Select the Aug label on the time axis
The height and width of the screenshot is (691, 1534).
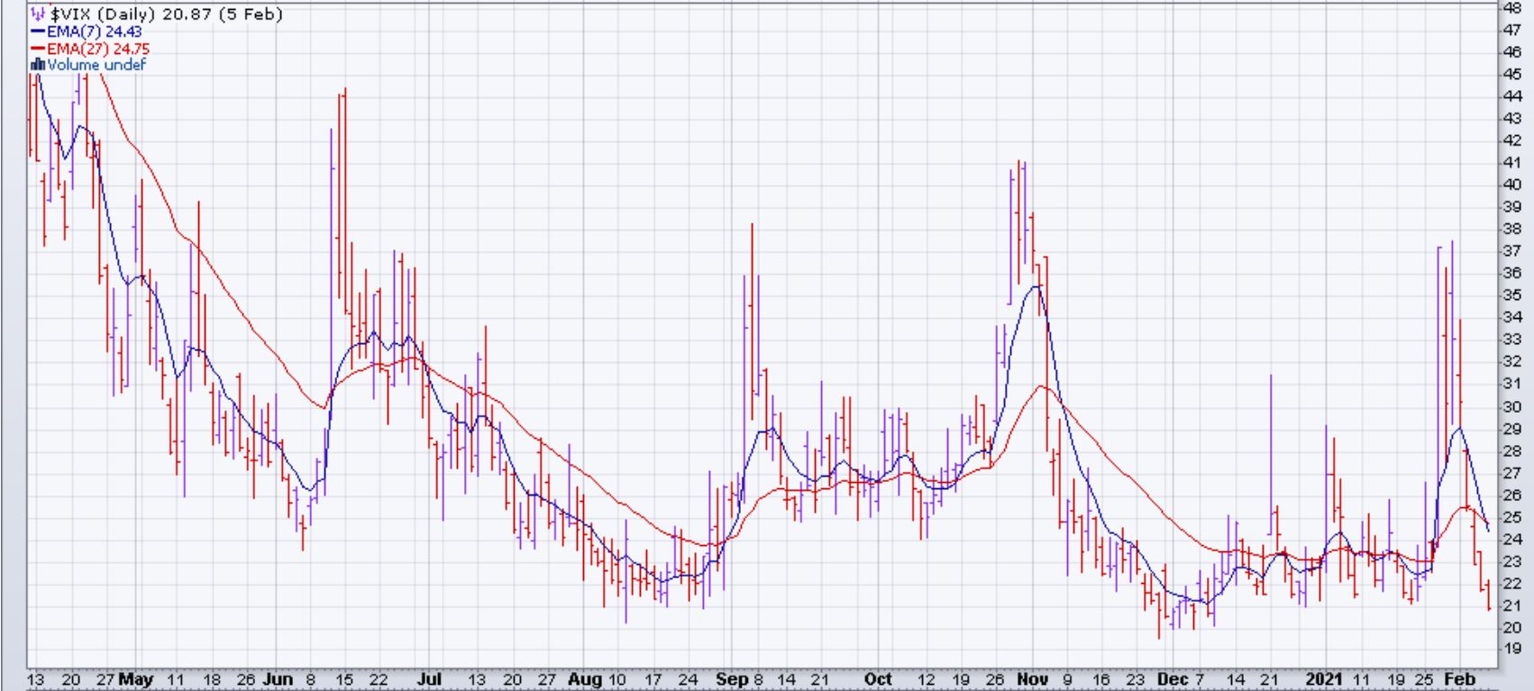point(585,679)
